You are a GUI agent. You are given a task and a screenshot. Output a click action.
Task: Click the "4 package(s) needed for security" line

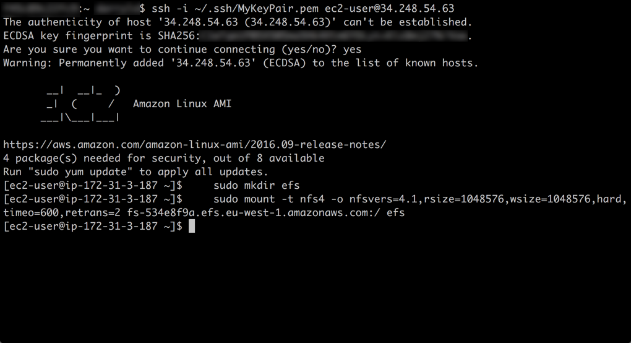[x=164, y=158]
